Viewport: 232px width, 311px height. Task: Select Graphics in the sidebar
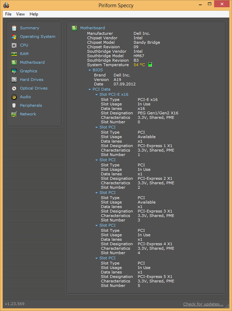click(29, 71)
